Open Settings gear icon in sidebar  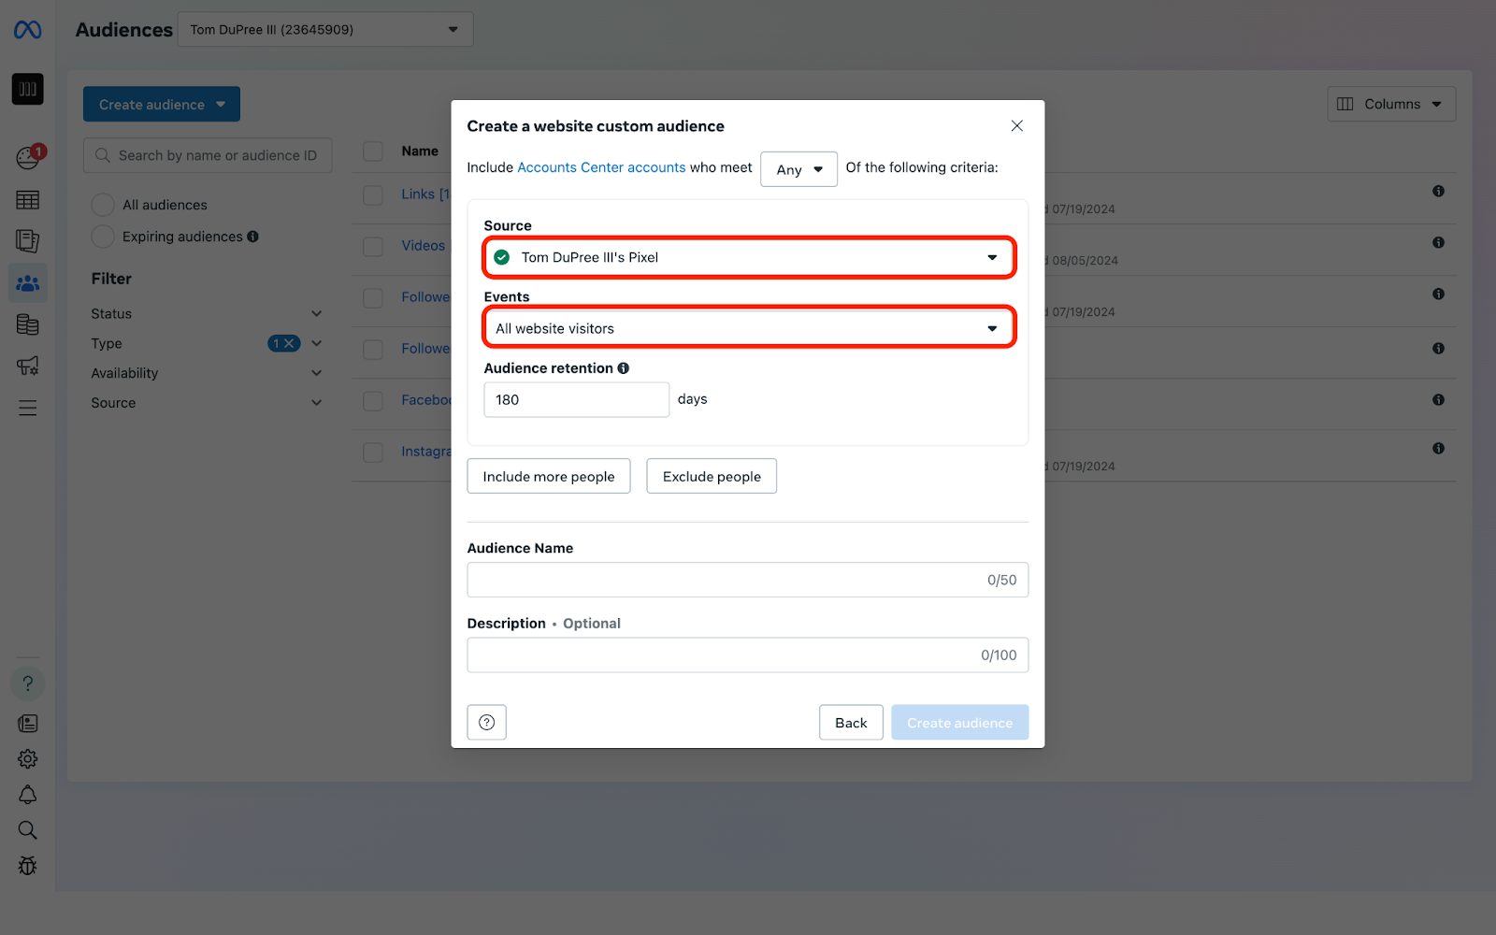(27, 759)
